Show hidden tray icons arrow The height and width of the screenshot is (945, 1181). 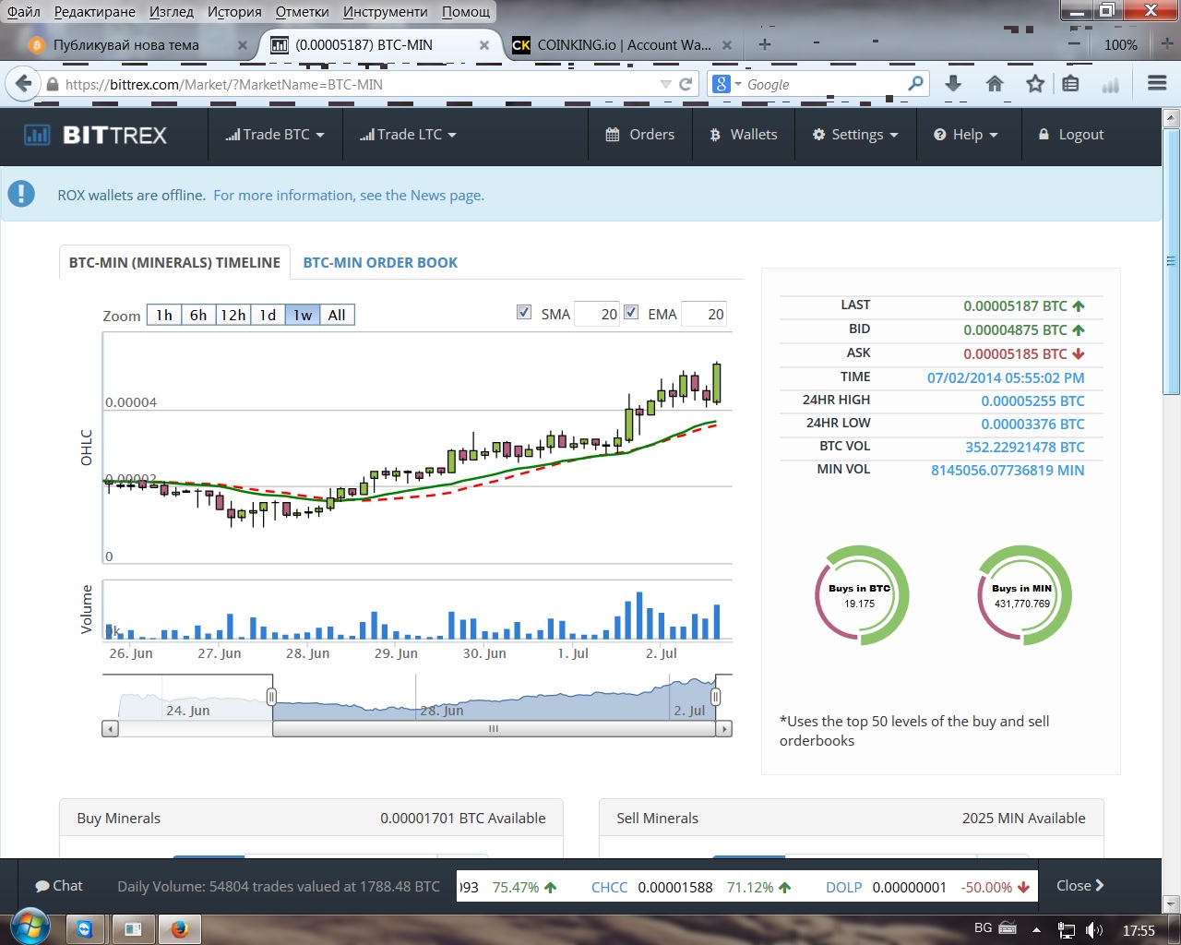(1036, 930)
